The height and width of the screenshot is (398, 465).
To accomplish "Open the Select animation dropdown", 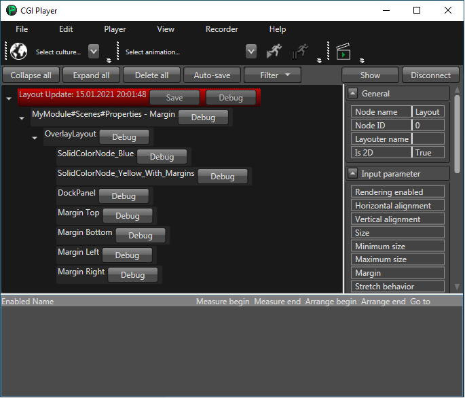I will click(x=251, y=52).
